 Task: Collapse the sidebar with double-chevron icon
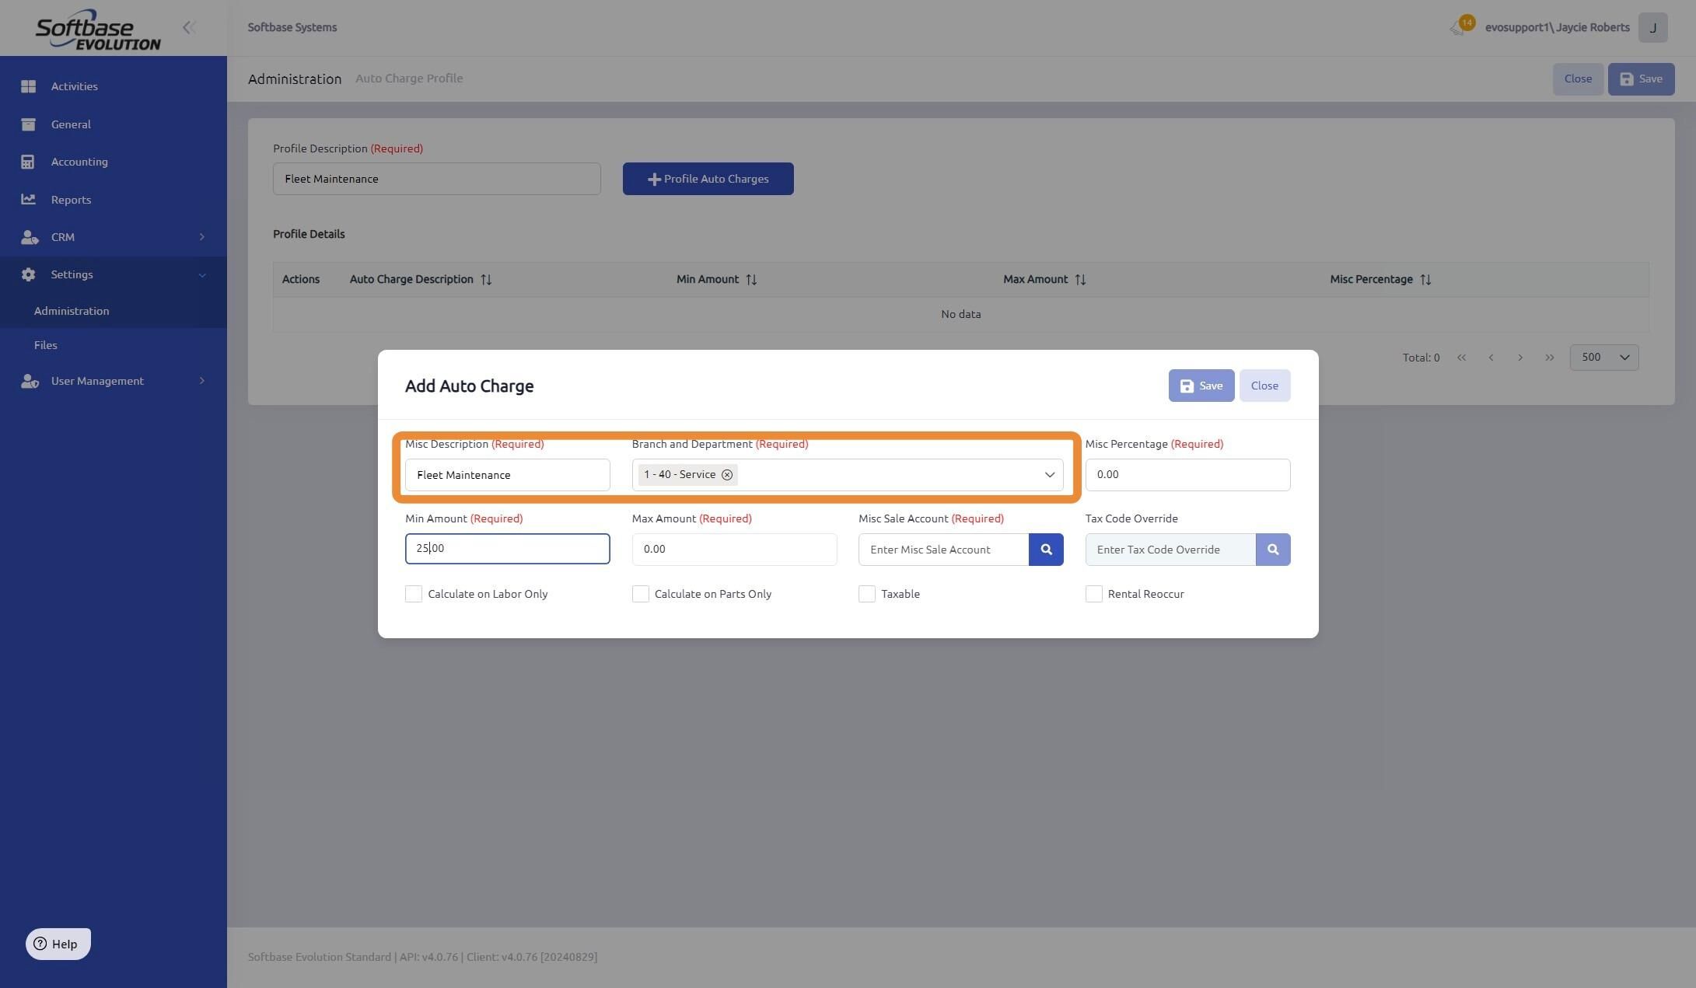click(188, 28)
